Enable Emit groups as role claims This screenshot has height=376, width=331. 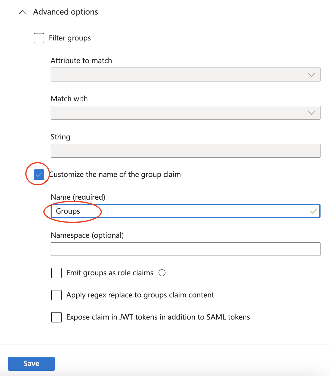[x=56, y=273]
